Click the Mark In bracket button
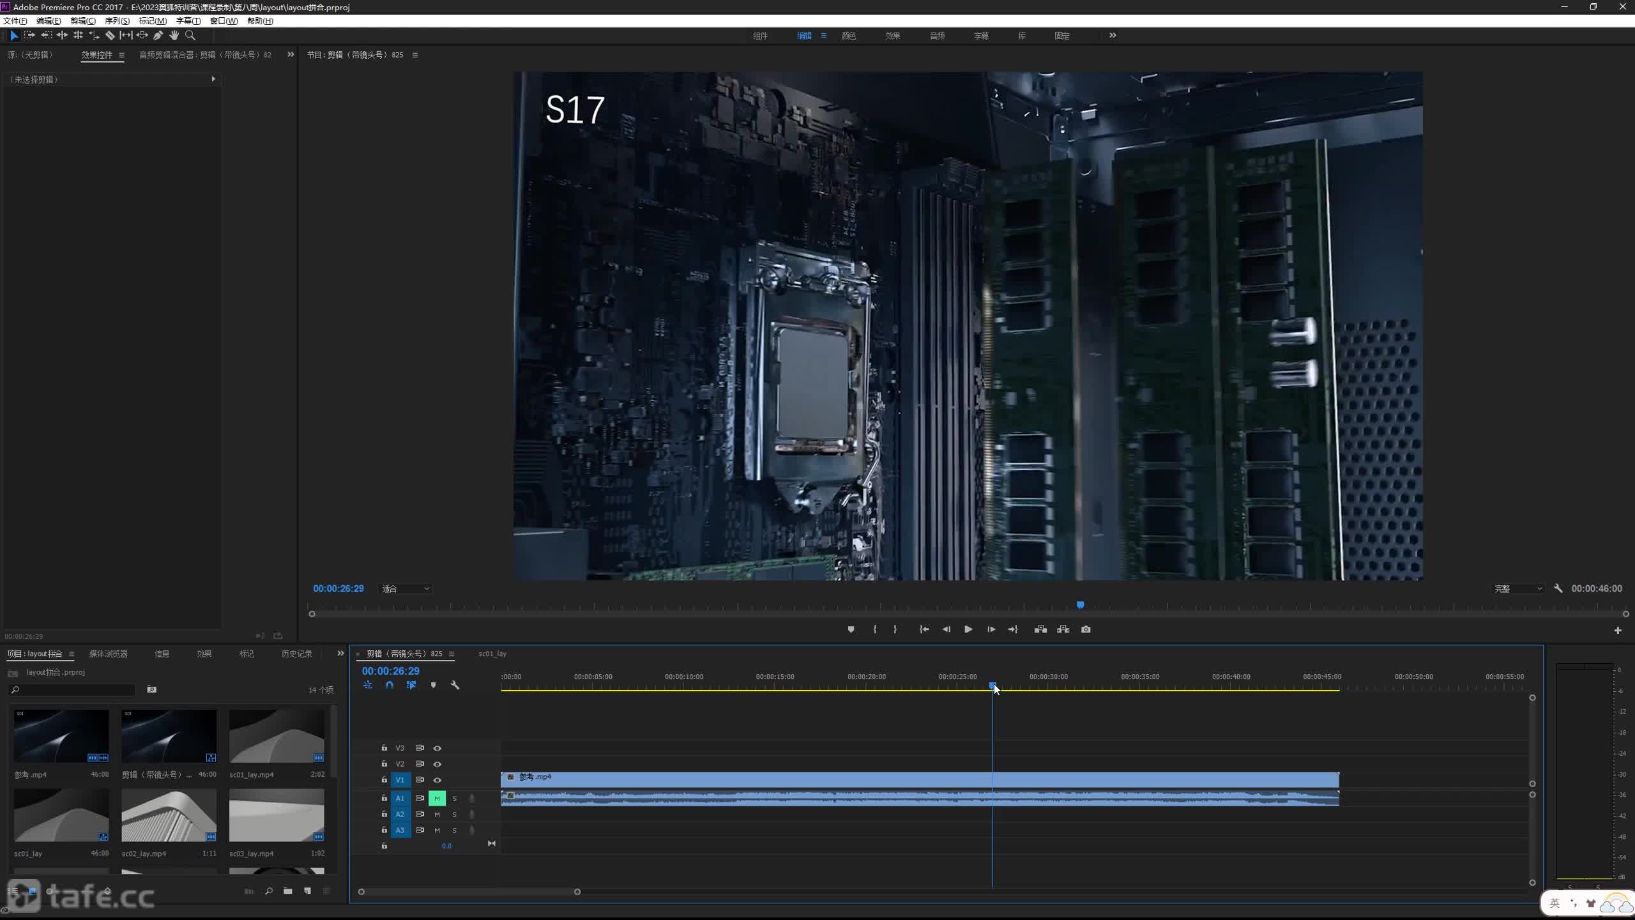Viewport: 1635px width, 920px height. [874, 629]
